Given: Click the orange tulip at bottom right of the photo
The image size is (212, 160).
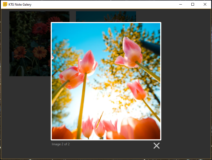Looking at the screenshot, I should [x=145, y=129].
